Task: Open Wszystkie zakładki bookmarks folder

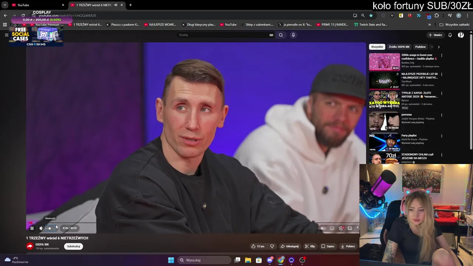Action: point(454,25)
